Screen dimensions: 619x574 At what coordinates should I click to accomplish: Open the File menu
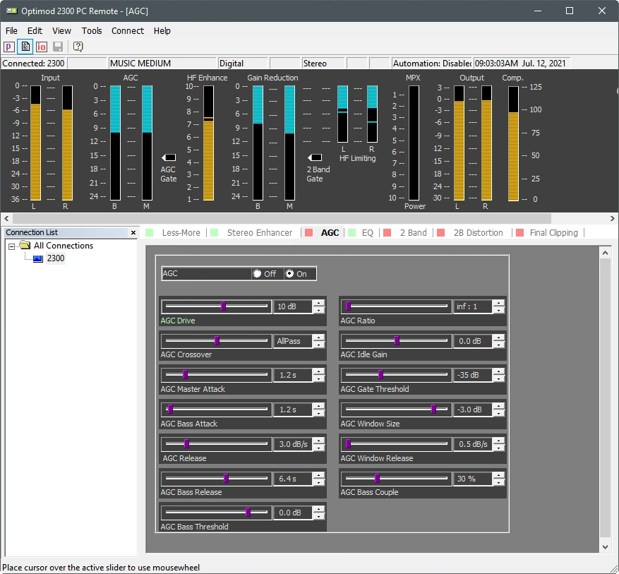(x=11, y=31)
